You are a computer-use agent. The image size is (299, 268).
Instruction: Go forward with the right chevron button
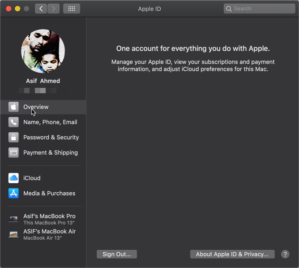[53, 9]
